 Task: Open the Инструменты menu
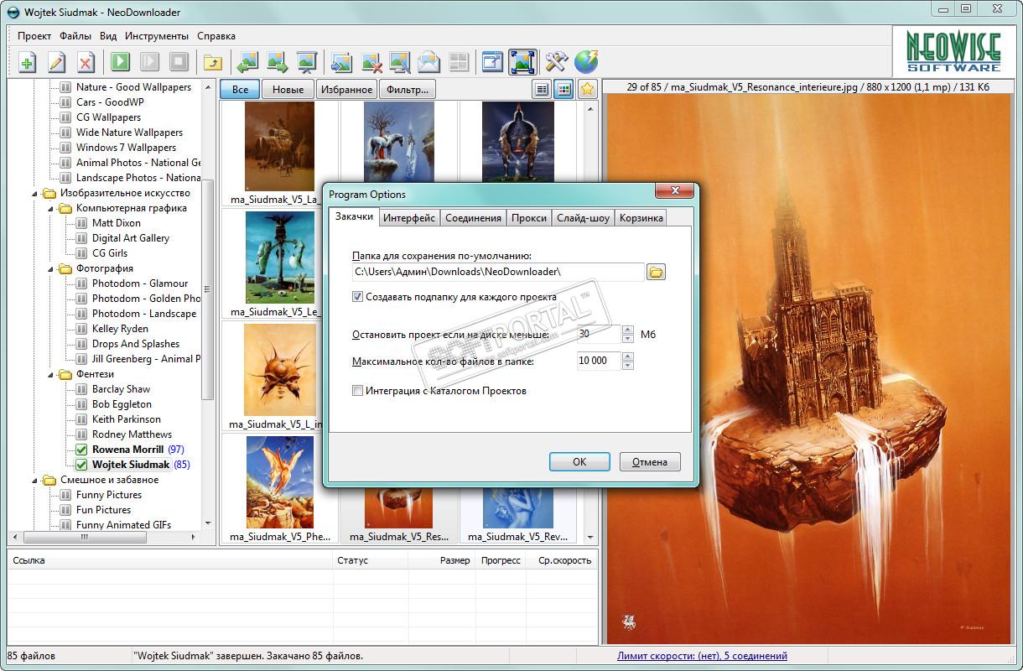click(157, 36)
